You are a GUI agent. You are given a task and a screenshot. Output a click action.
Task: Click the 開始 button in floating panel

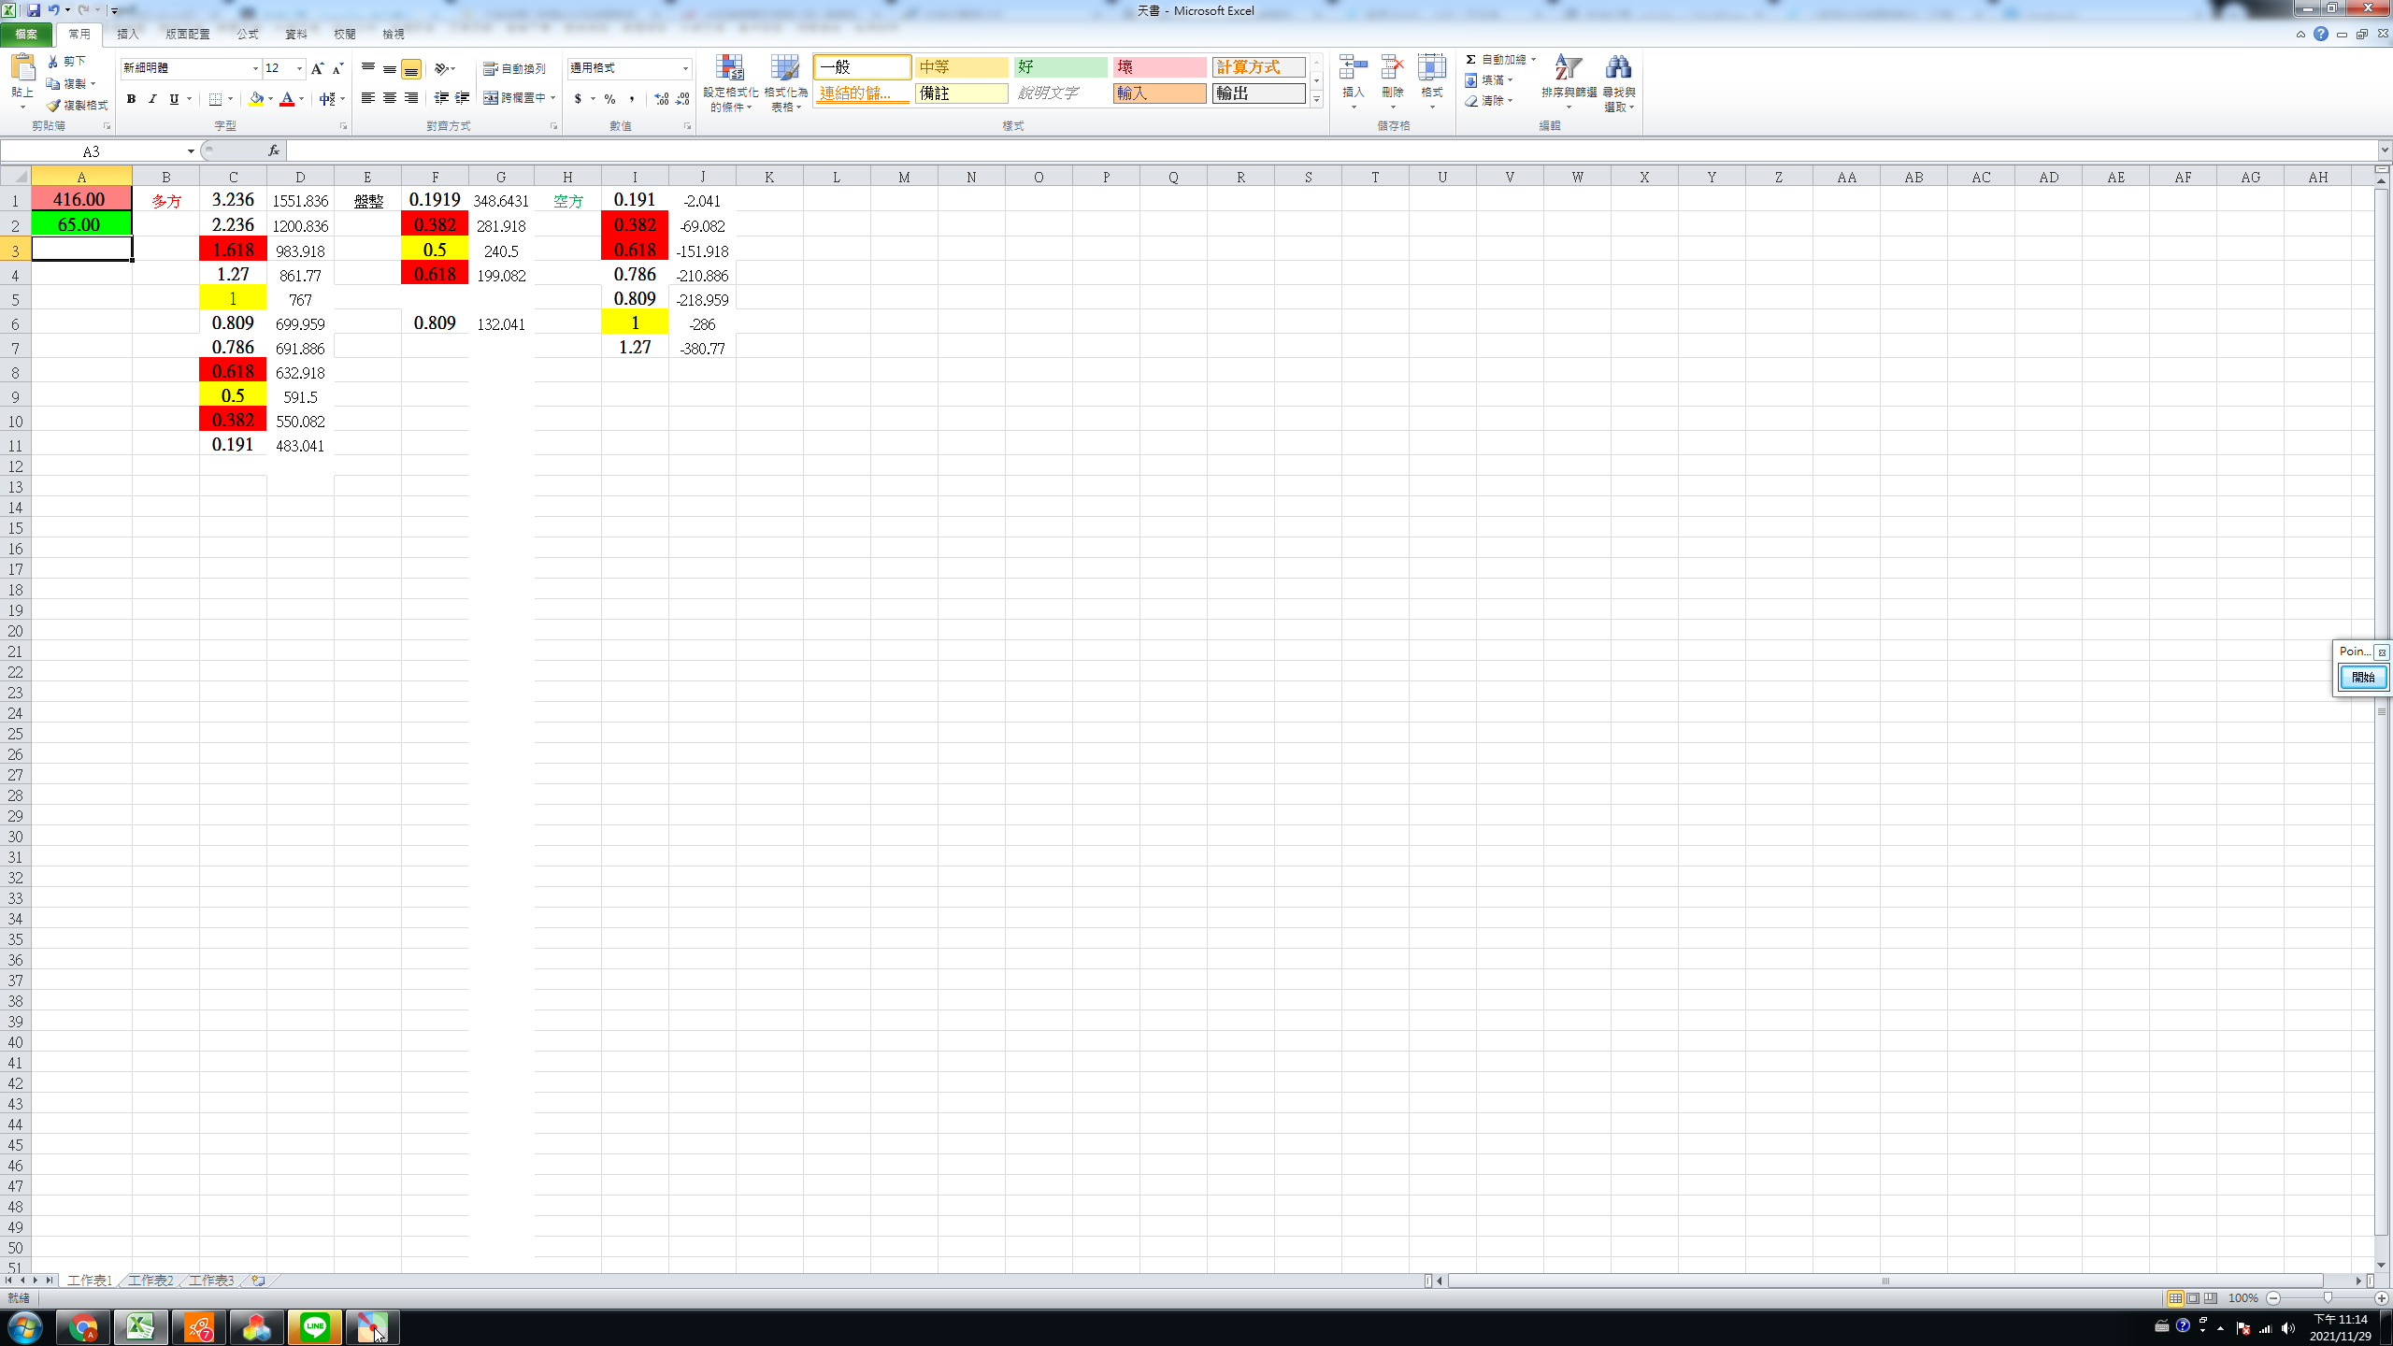(2362, 677)
